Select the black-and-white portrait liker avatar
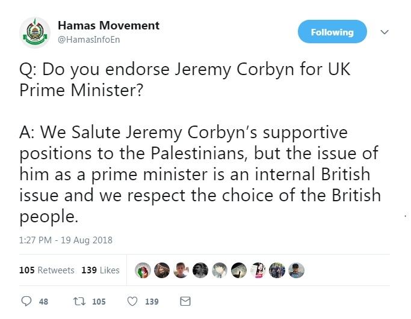411x319 pixels. pos(200,270)
